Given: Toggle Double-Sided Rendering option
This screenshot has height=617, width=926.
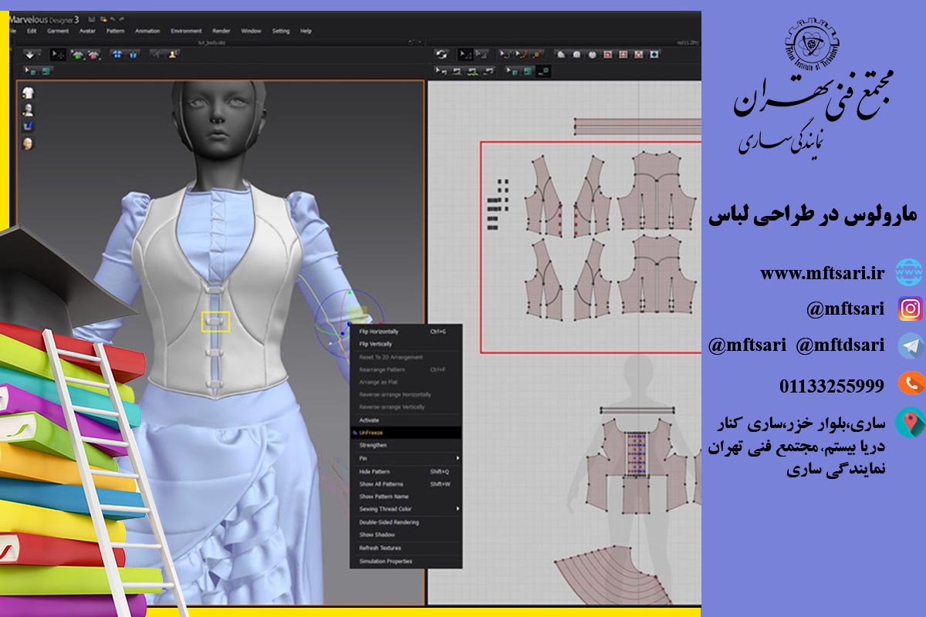Looking at the screenshot, I should pyautogui.click(x=406, y=522).
